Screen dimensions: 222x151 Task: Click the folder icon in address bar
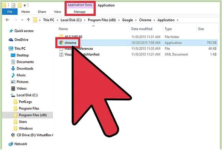[x=35, y=20]
